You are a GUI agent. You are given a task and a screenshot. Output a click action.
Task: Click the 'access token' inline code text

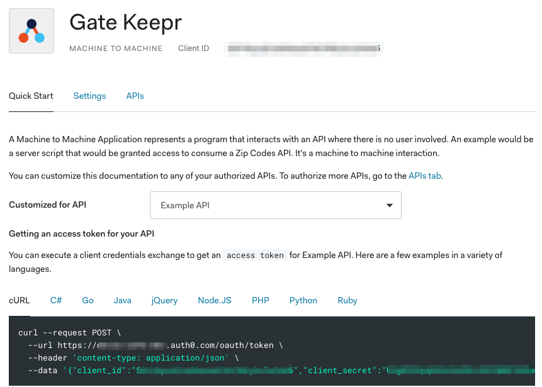pyautogui.click(x=255, y=255)
